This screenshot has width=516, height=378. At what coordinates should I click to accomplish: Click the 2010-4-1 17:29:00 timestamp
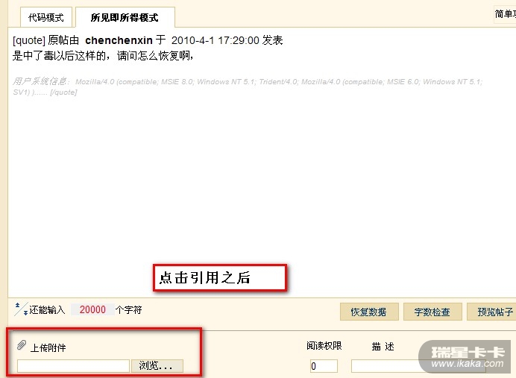(215, 40)
